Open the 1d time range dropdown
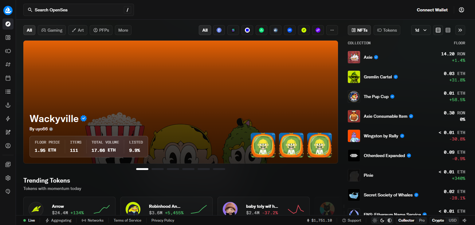This screenshot has height=225, width=475. tap(421, 30)
